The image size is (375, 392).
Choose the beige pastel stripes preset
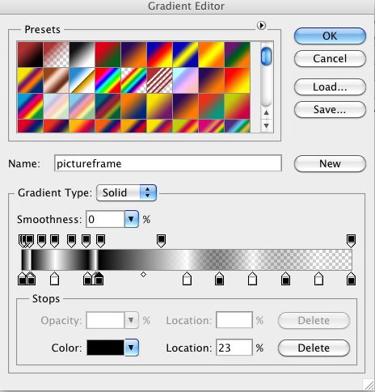coord(56,106)
